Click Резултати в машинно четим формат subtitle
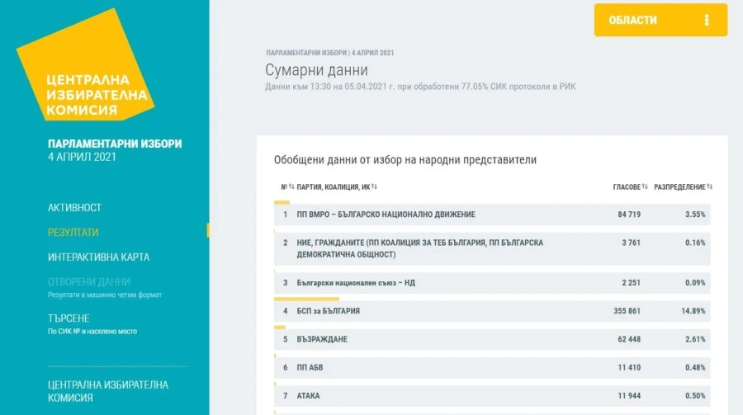The image size is (743, 415). click(x=105, y=295)
